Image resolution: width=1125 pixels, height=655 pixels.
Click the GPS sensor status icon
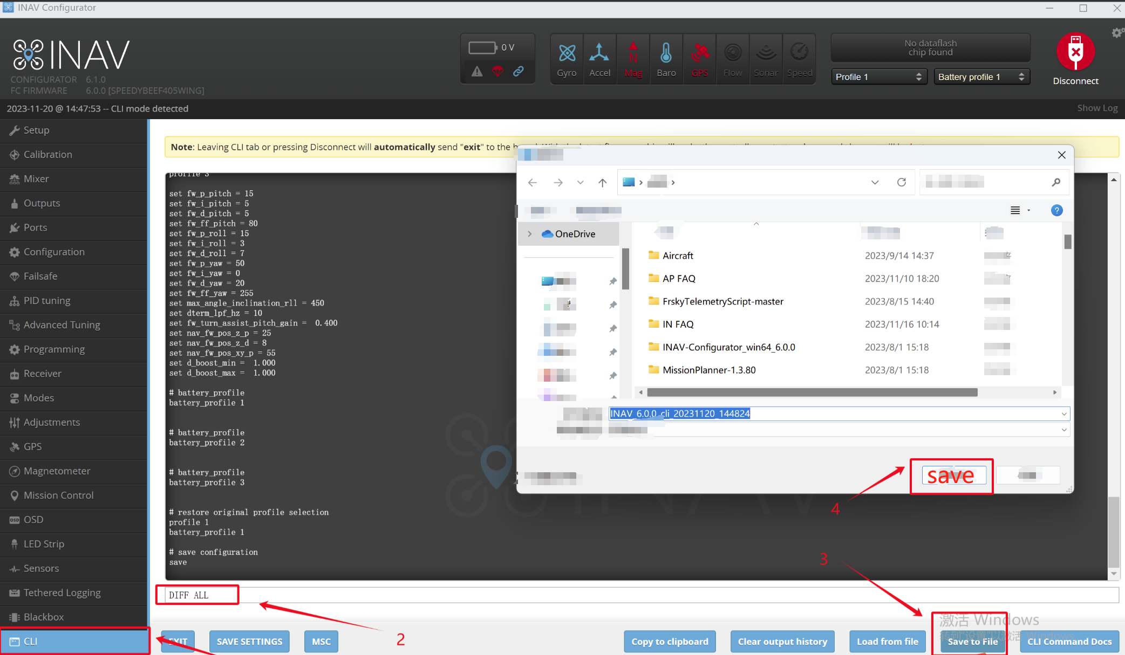[x=699, y=59]
